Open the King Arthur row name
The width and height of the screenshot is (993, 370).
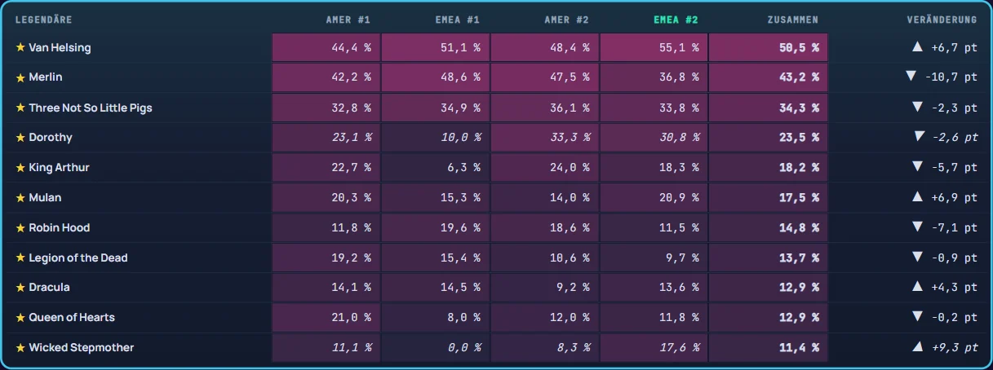click(x=59, y=167)
